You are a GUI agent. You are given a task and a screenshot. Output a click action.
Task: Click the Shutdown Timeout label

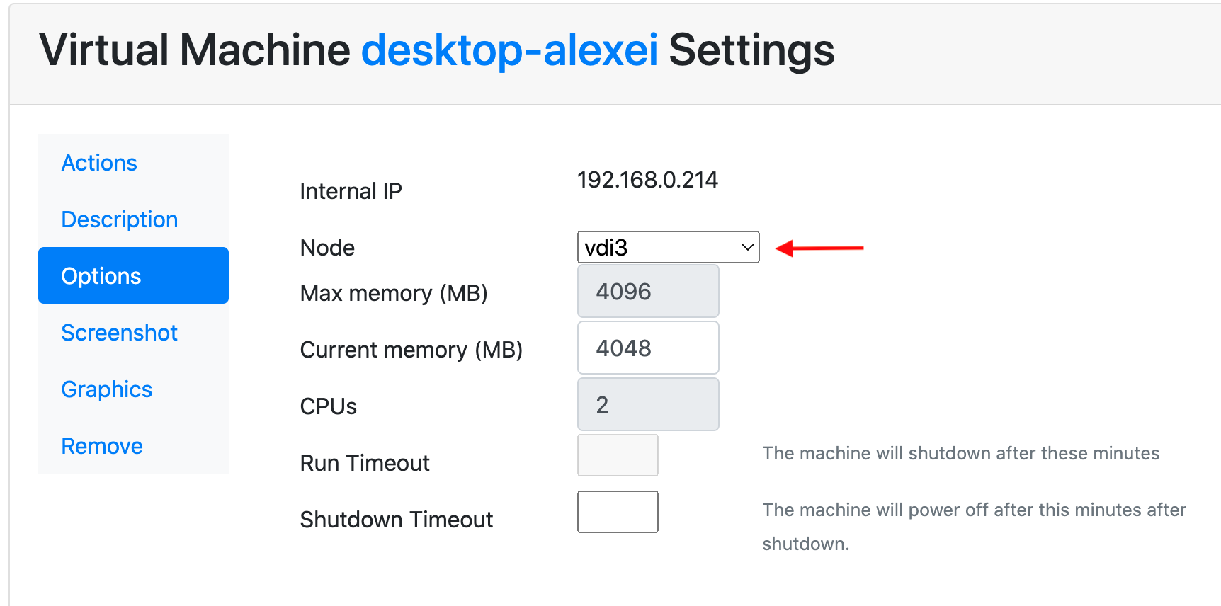397,520
